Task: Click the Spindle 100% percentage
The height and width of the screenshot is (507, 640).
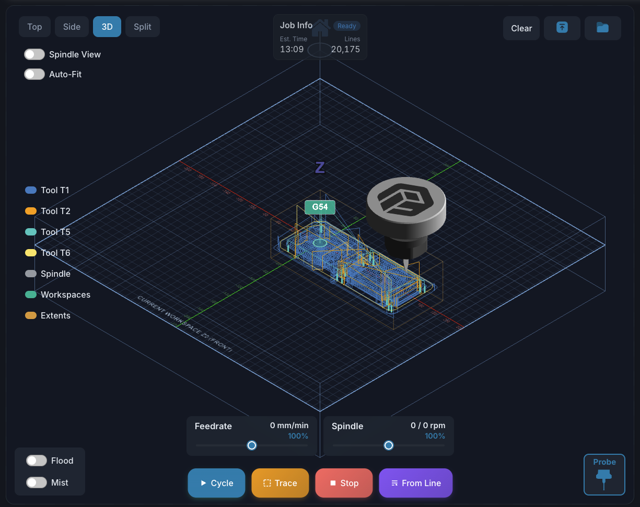Action: (x=435, y=436)
